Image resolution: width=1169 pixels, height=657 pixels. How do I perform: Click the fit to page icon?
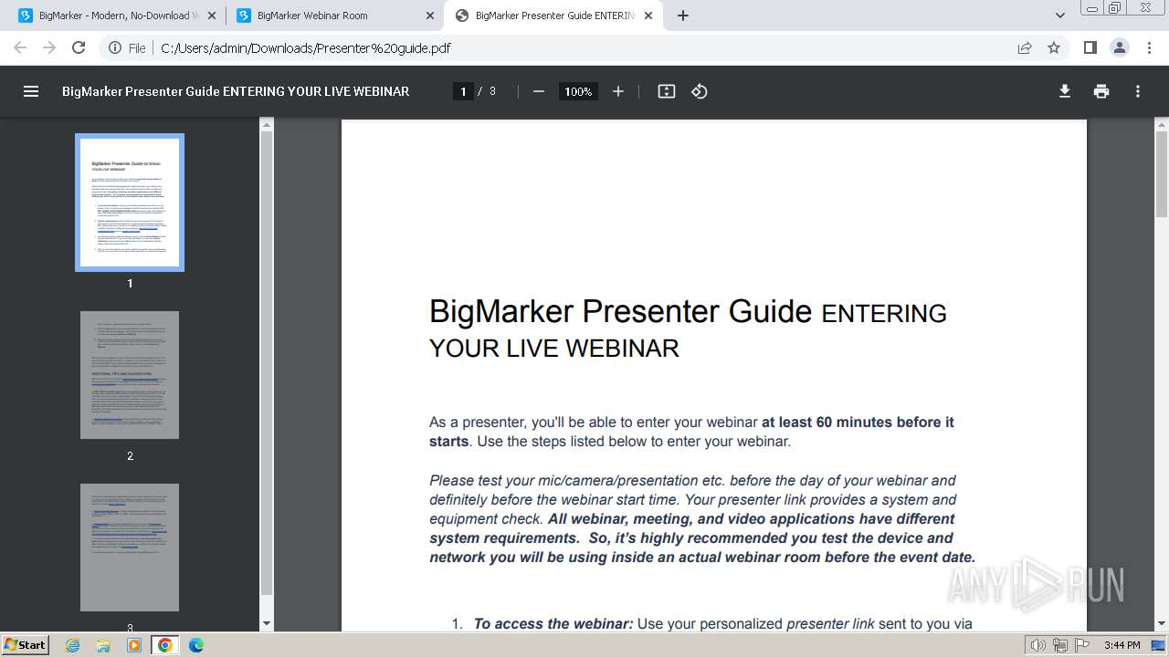[667, 91]
